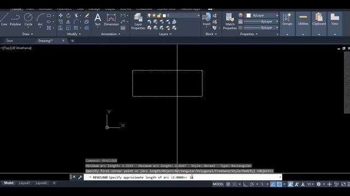This screenshot has width=350, height=196.
Task: Select the Circle tool
Action: tap(28, 20)
